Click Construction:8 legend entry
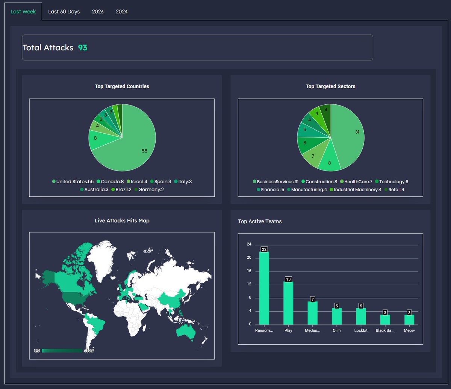 point(319,182)
